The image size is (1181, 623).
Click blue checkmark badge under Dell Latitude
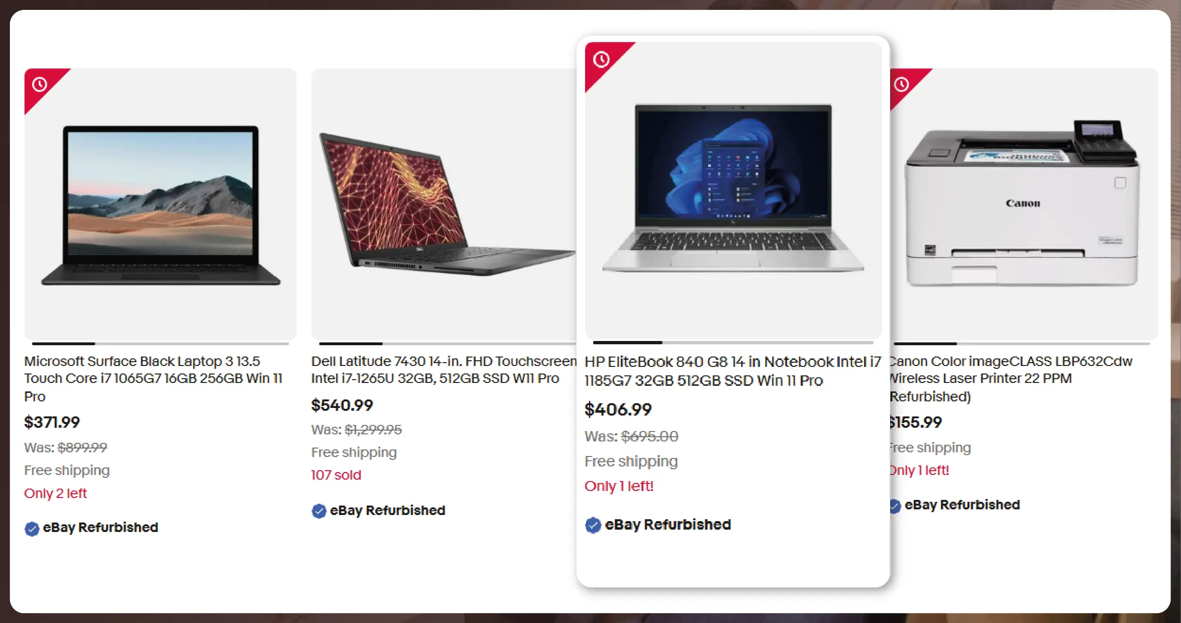pyautogui.click(x=319, y=511)
